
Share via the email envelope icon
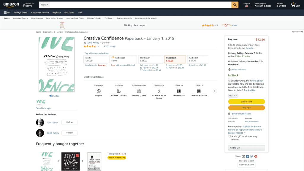pos(243,156)
